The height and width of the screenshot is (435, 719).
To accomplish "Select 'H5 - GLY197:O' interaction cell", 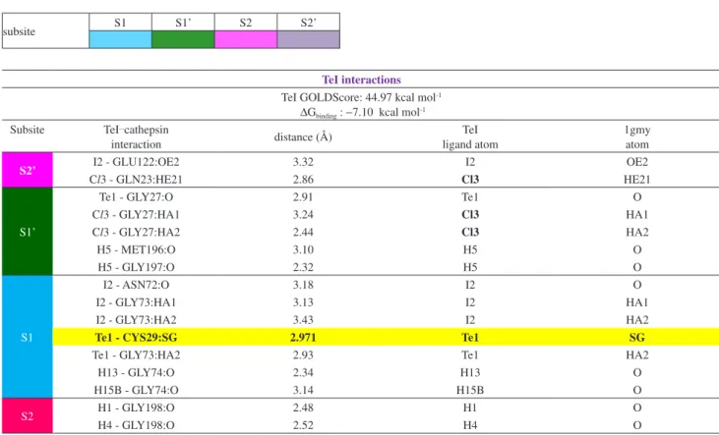I will click(x=136, y=267).
